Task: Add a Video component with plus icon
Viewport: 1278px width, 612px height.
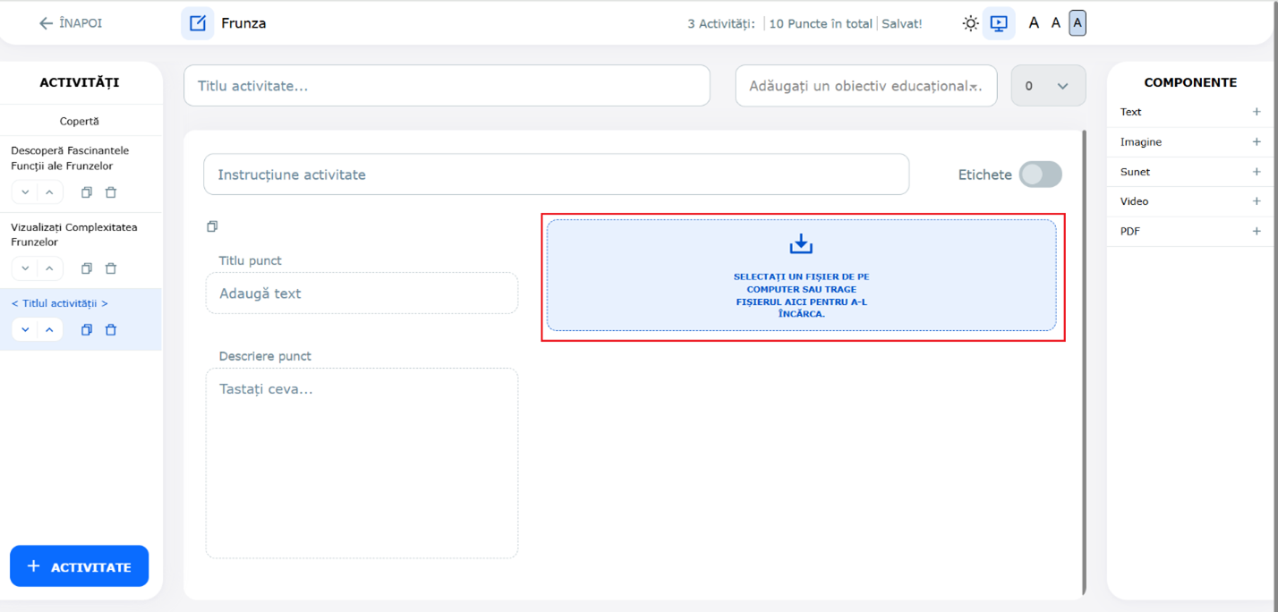Action: pos(1256,201)
